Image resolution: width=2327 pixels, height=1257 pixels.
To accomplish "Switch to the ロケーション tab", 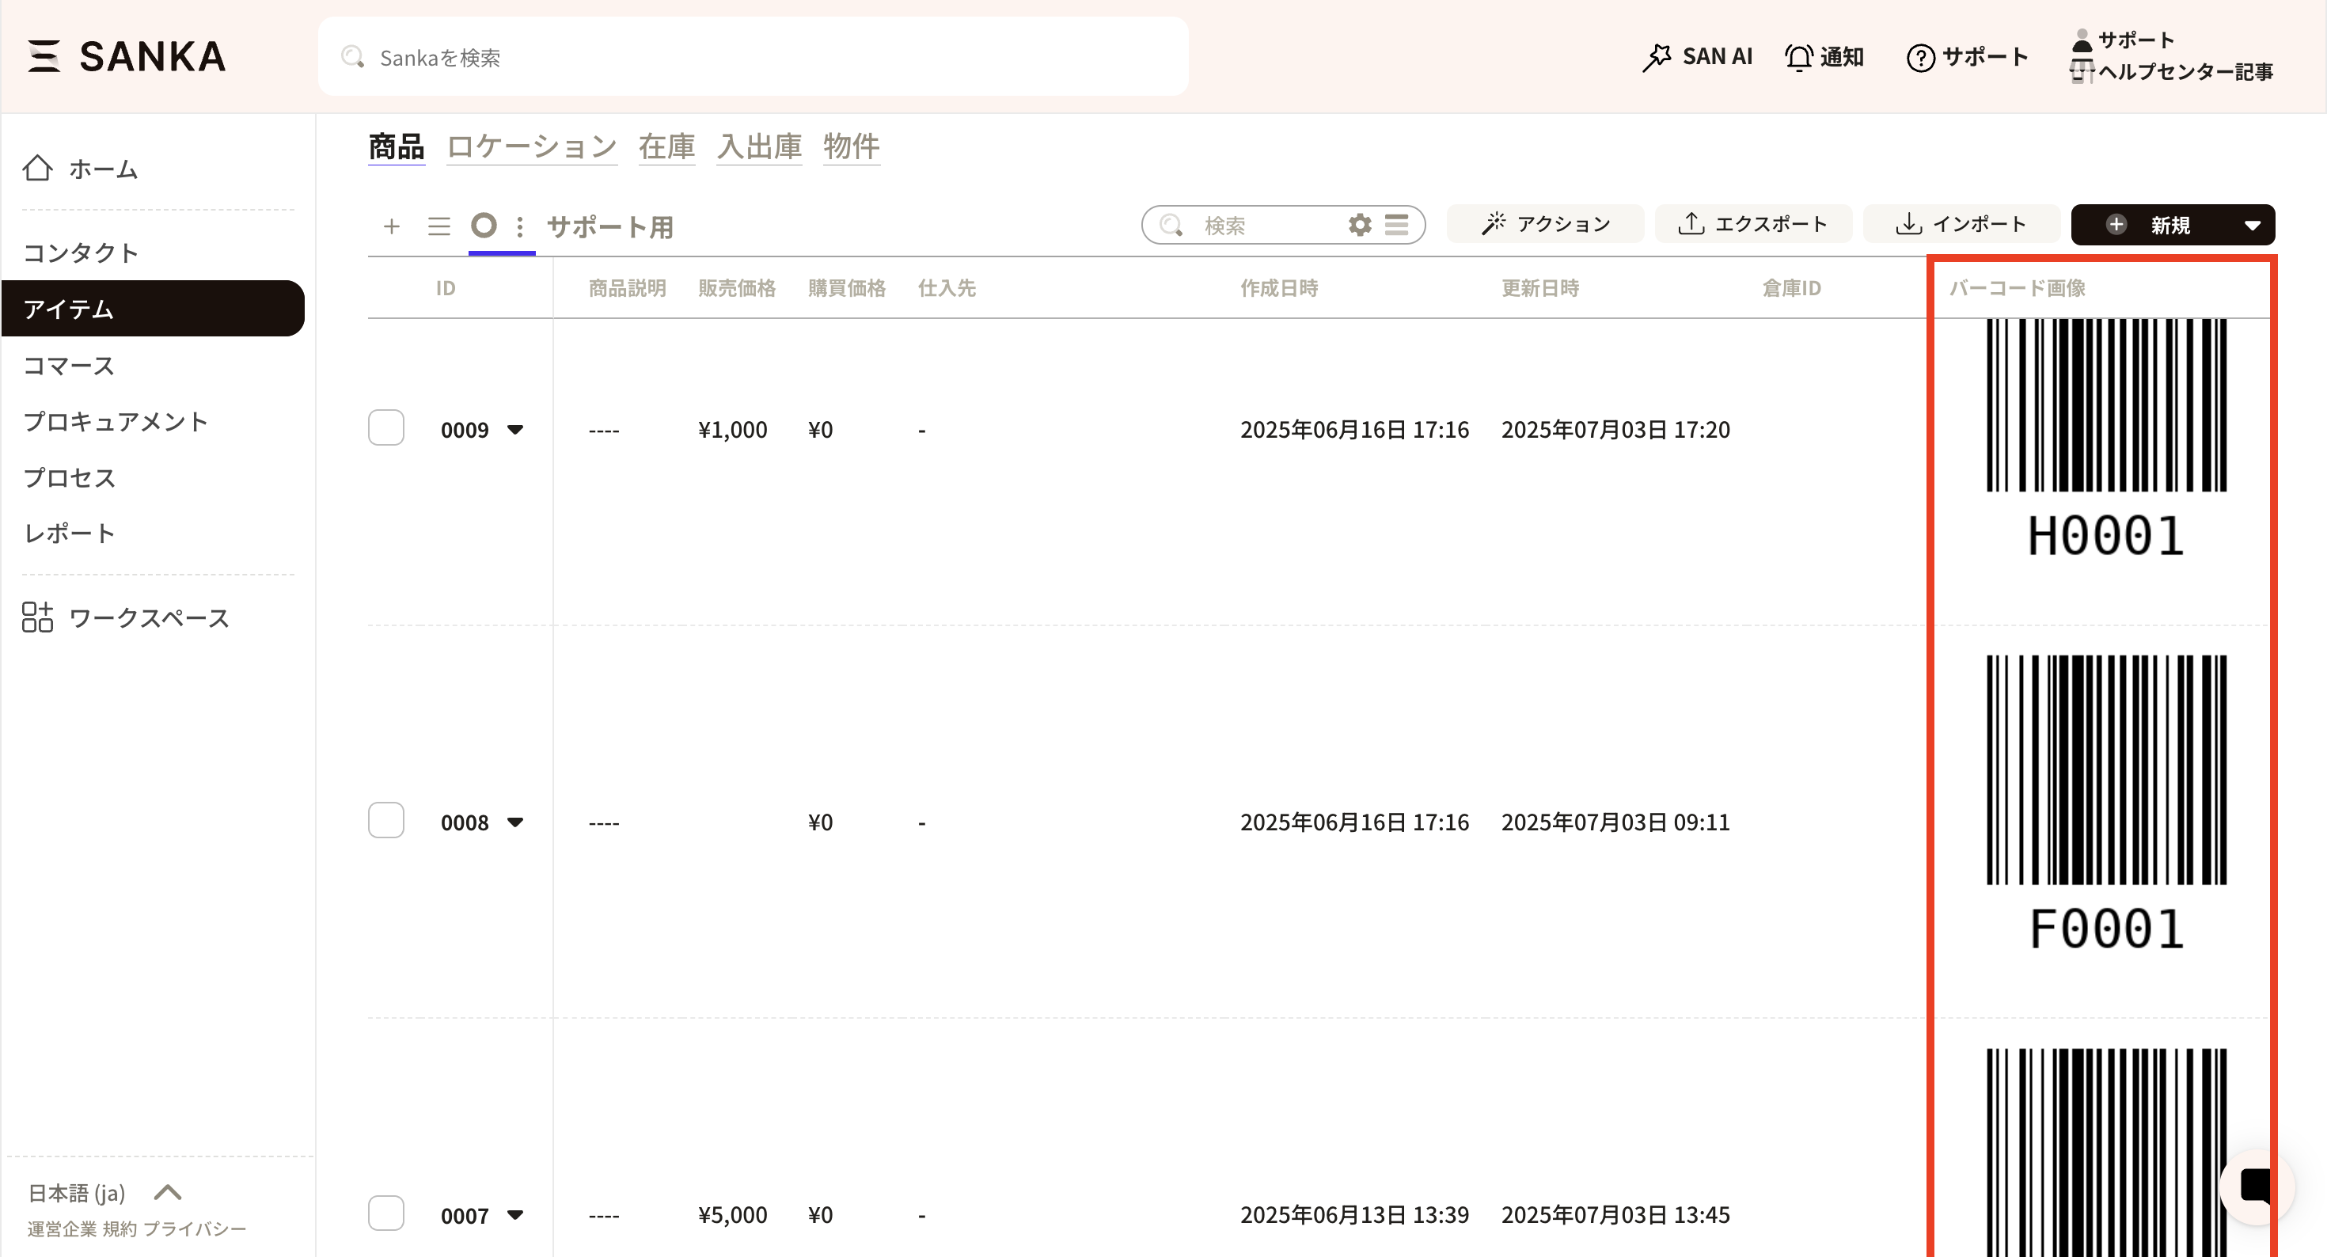I will (531, 146).
